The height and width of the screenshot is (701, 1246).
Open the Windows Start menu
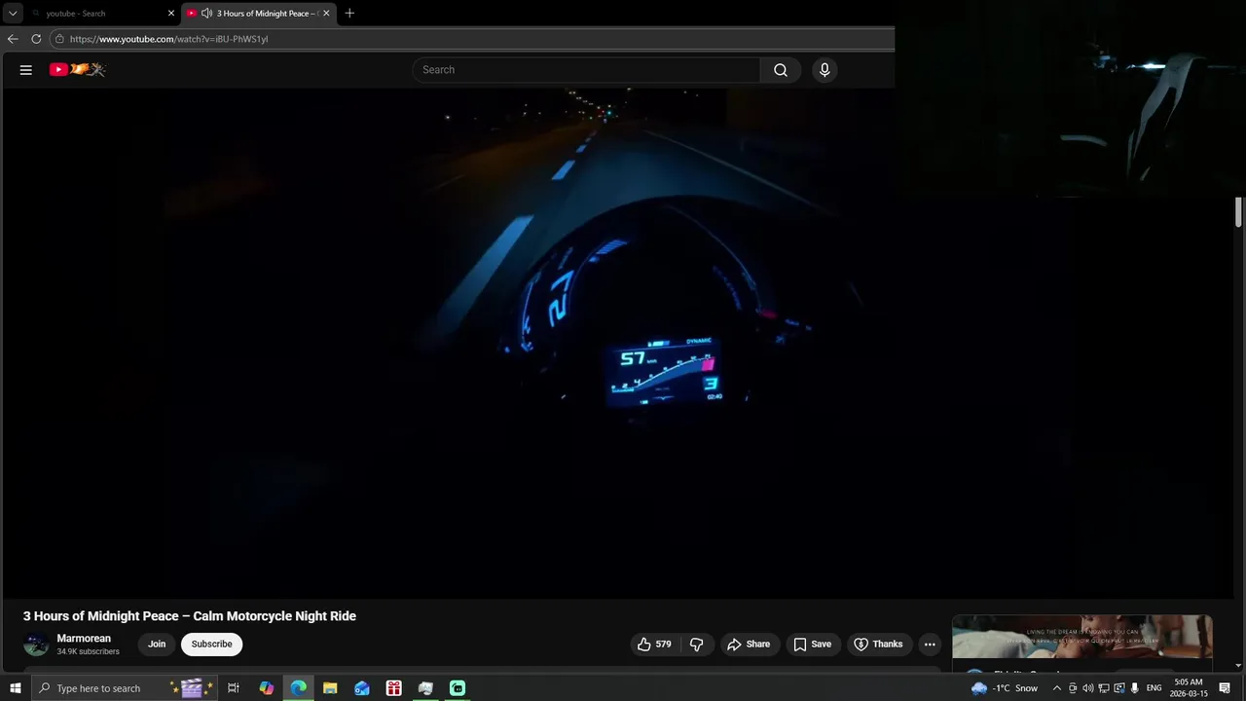(x=15, y=688)
